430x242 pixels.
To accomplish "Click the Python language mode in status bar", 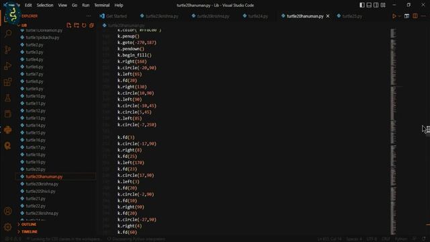I will [401, 239].
